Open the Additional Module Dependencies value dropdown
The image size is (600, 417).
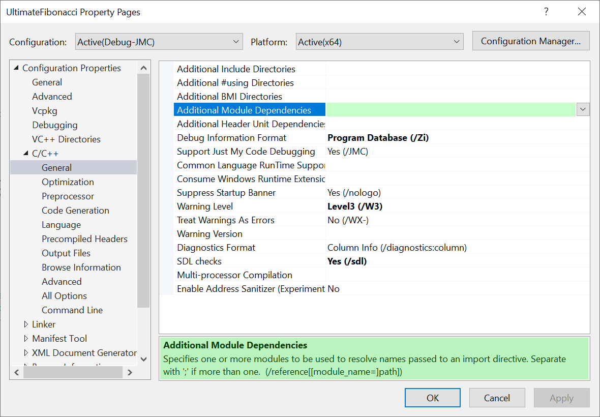click(583, 109)
